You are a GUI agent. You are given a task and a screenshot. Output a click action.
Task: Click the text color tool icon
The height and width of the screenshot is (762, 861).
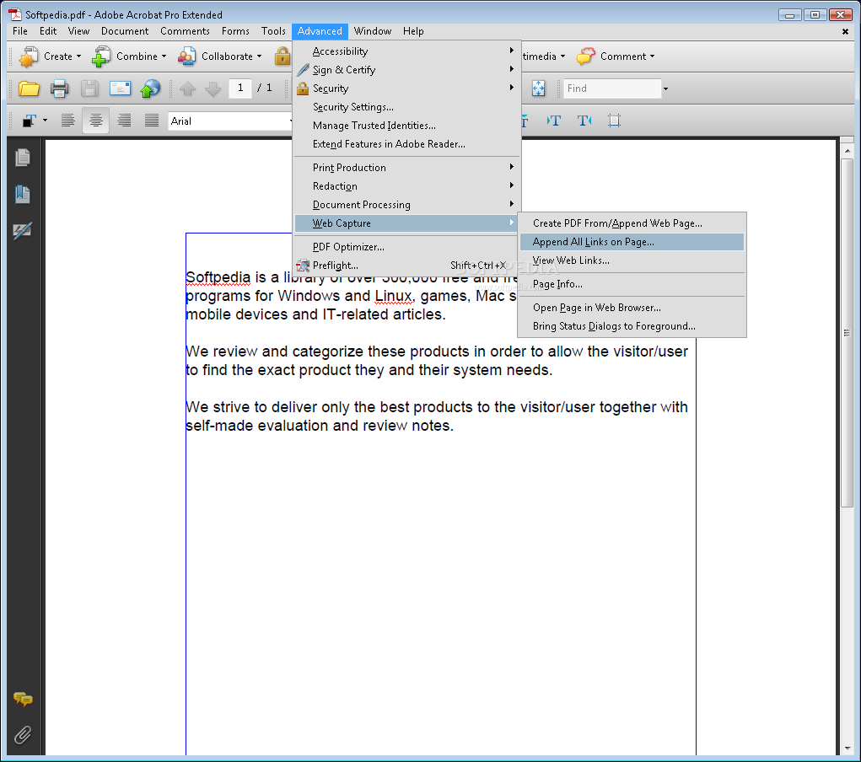[x=30, y=121]
